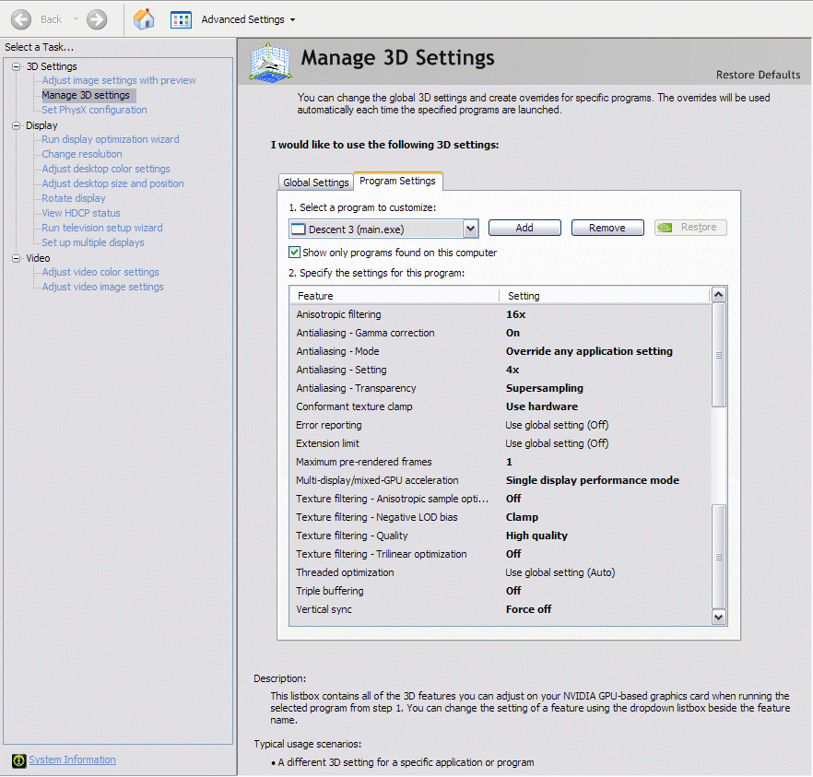Click the Setting column header
813x777 pixels.
[x=605, y=296]
